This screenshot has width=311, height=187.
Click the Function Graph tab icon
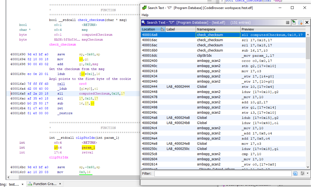coord(30,184)
